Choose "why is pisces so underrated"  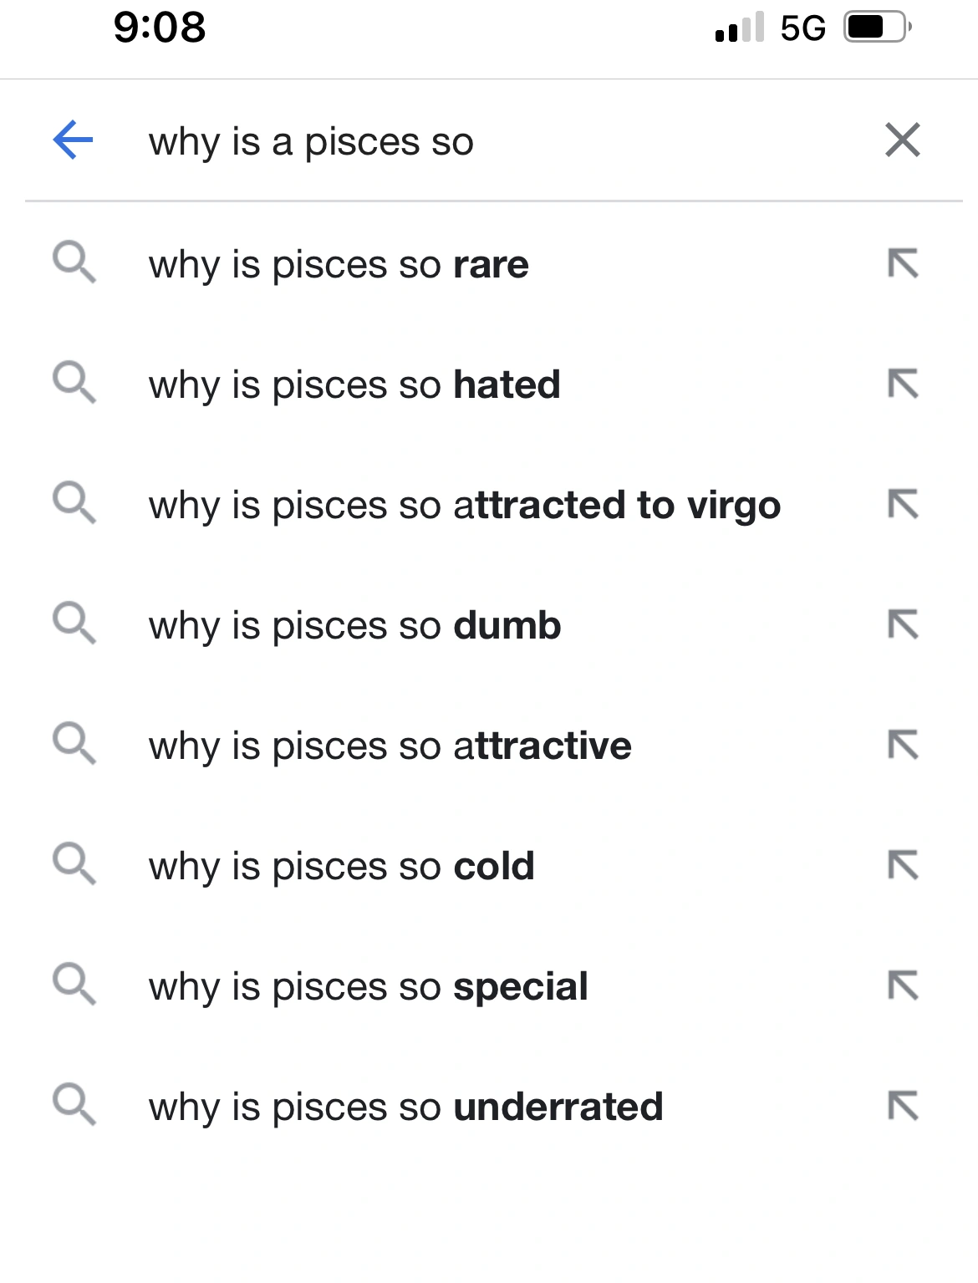(x=405, y=1107)
